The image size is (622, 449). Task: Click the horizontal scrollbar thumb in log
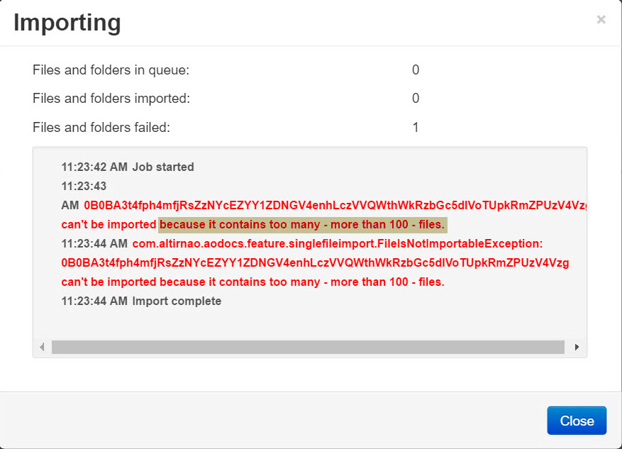(308, 347)
